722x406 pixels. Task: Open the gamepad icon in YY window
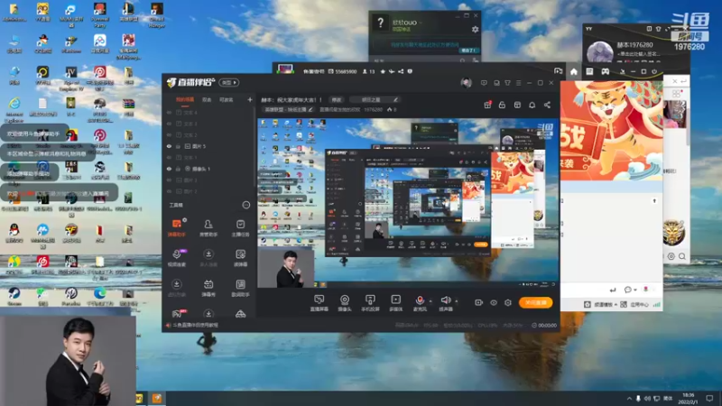click(605, 71)
